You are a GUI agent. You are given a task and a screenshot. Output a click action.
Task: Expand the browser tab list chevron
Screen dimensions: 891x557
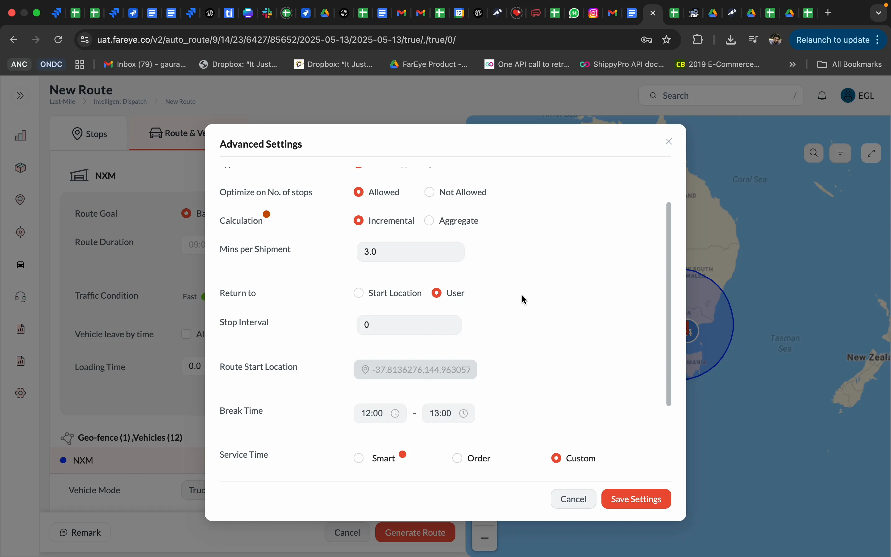879,13
